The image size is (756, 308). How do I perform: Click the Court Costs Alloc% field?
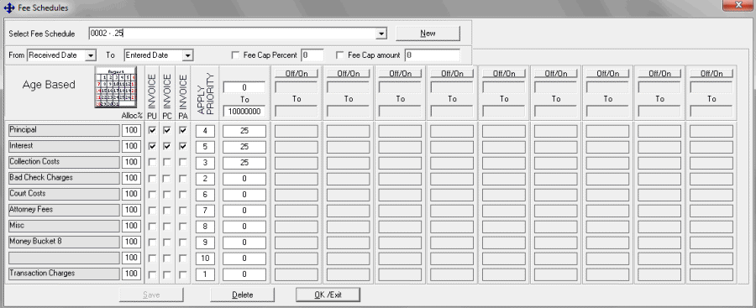coord(132,194)
